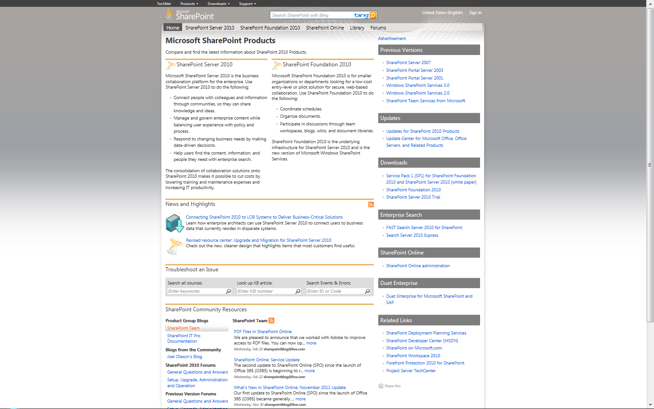Open Project Server TechCenter link

pos(411,371)
